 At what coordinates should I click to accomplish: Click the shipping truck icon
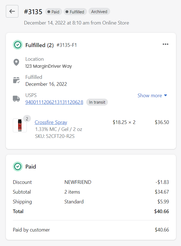tap(16, 99)
